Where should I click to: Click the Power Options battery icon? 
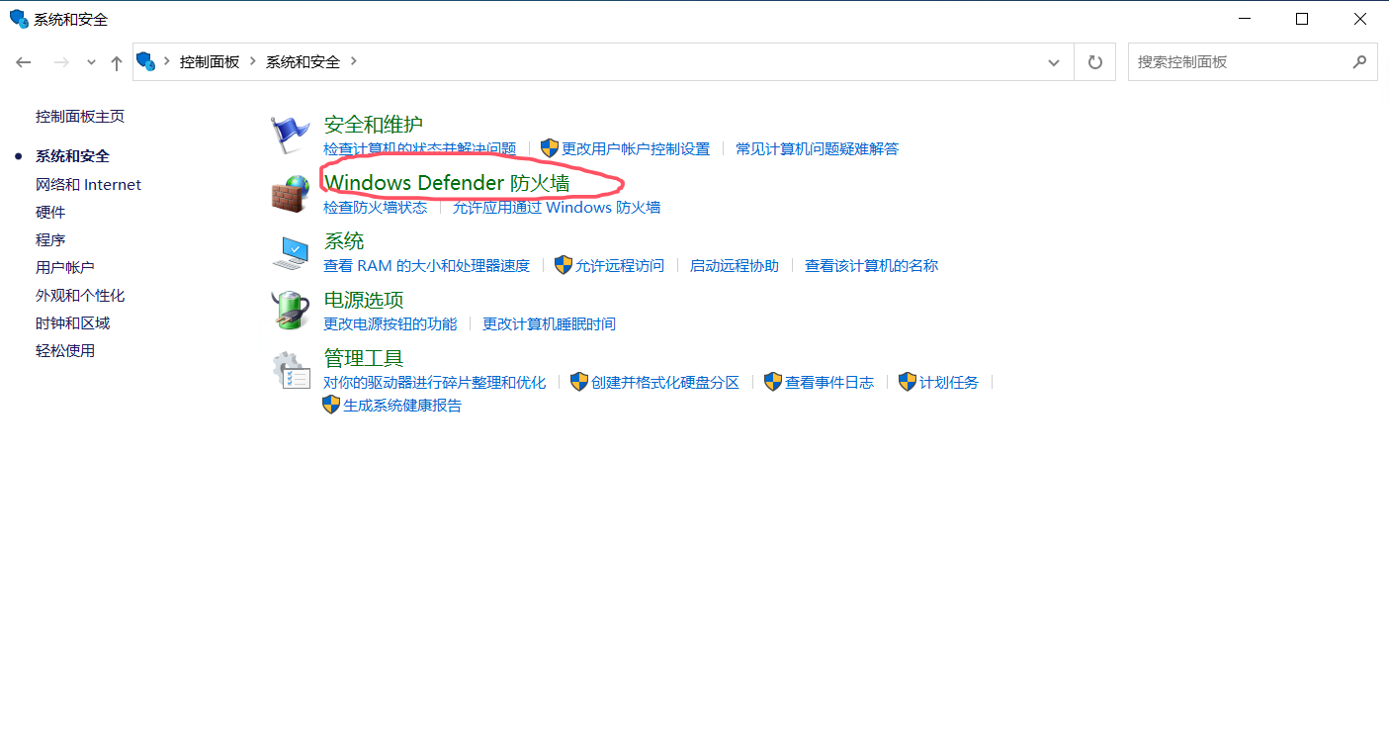pyautogui.click(x=291, y=311)
